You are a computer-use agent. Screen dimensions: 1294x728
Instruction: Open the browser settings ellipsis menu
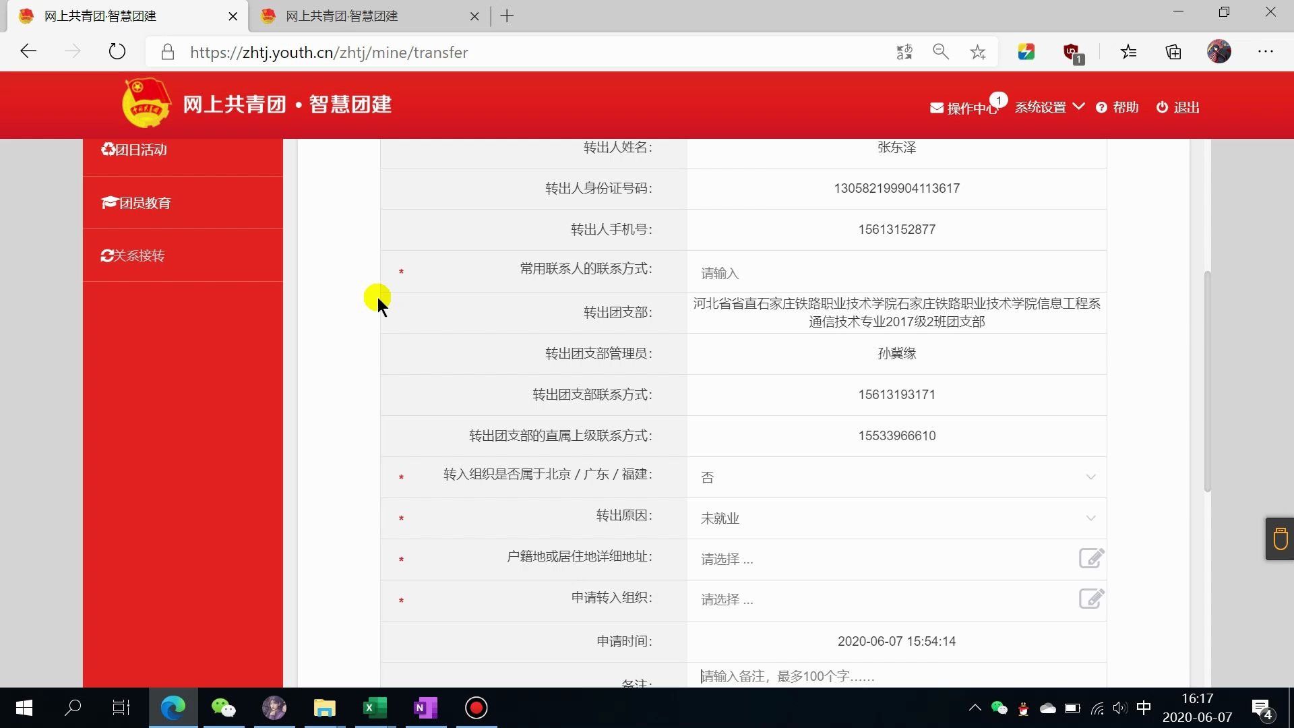(x=1266, y=52)
